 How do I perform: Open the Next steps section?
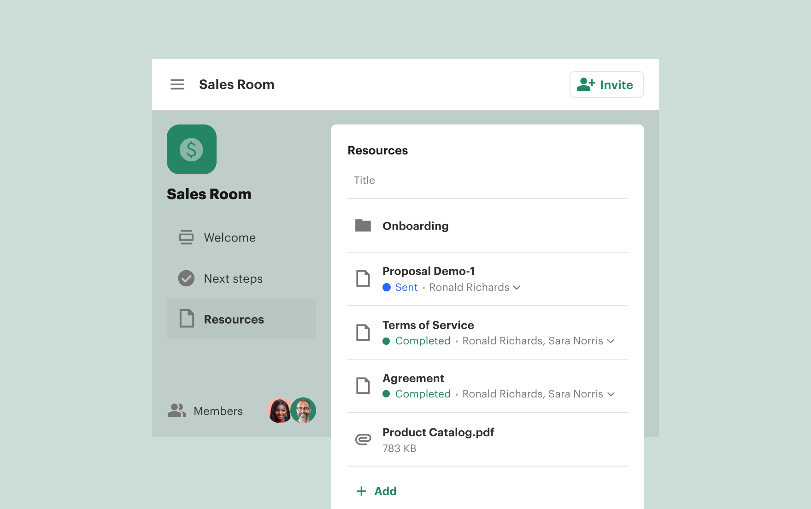click(x=241, y=278)
